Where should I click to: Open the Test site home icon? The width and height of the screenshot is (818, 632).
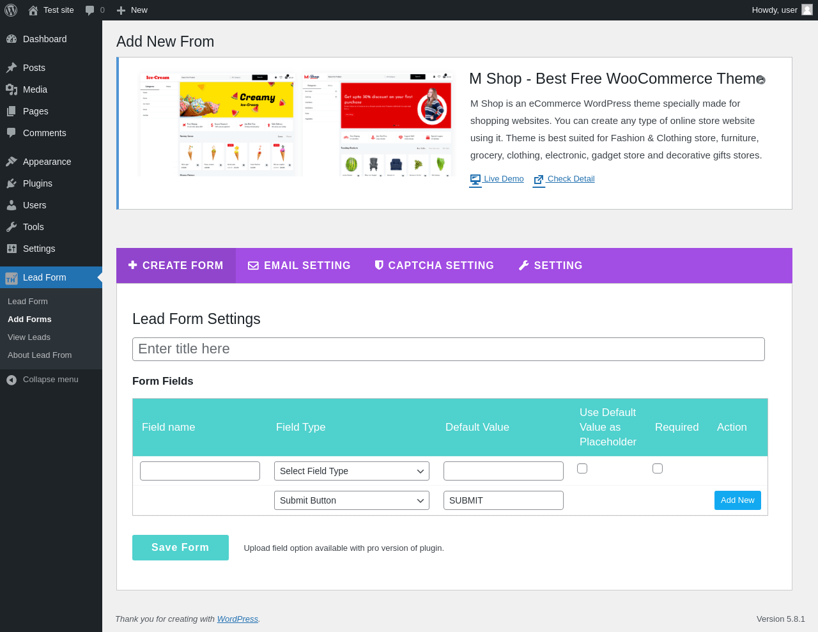coord(33,10)
